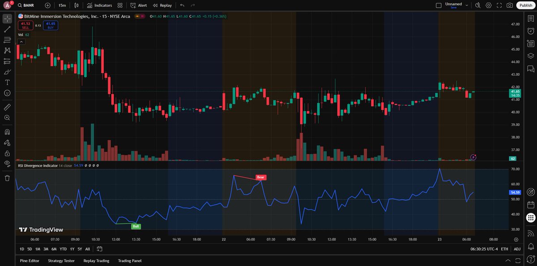
Task: Select the brush drawing tool
Action: coord(7,72)
